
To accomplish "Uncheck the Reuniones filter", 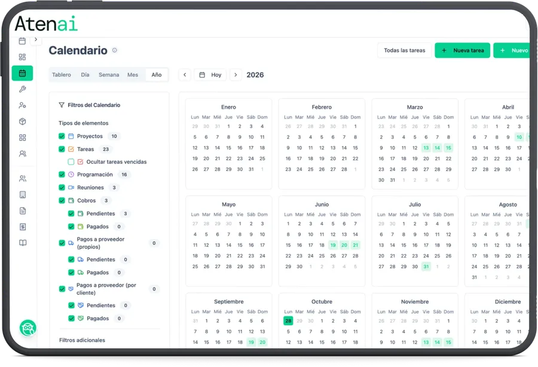I will (x=62, y=188).
